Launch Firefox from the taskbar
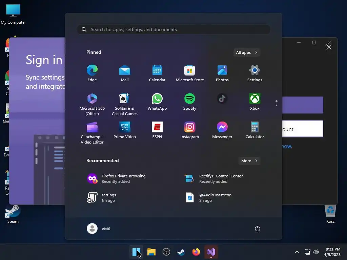The height and width of the screenshot is (260, 347). (x=196, y=252)
